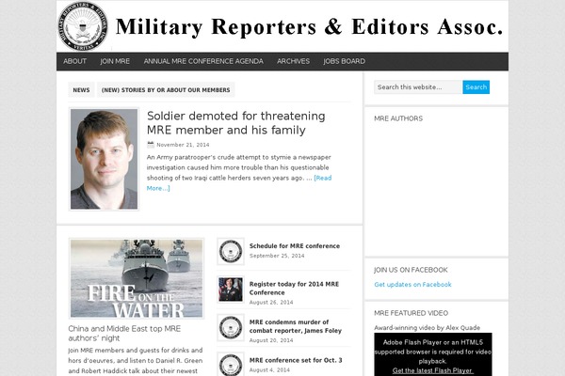Open Register today for 2014 MRE Conference
The height and width of the screenshot is (376, 565).
point(294,289)
